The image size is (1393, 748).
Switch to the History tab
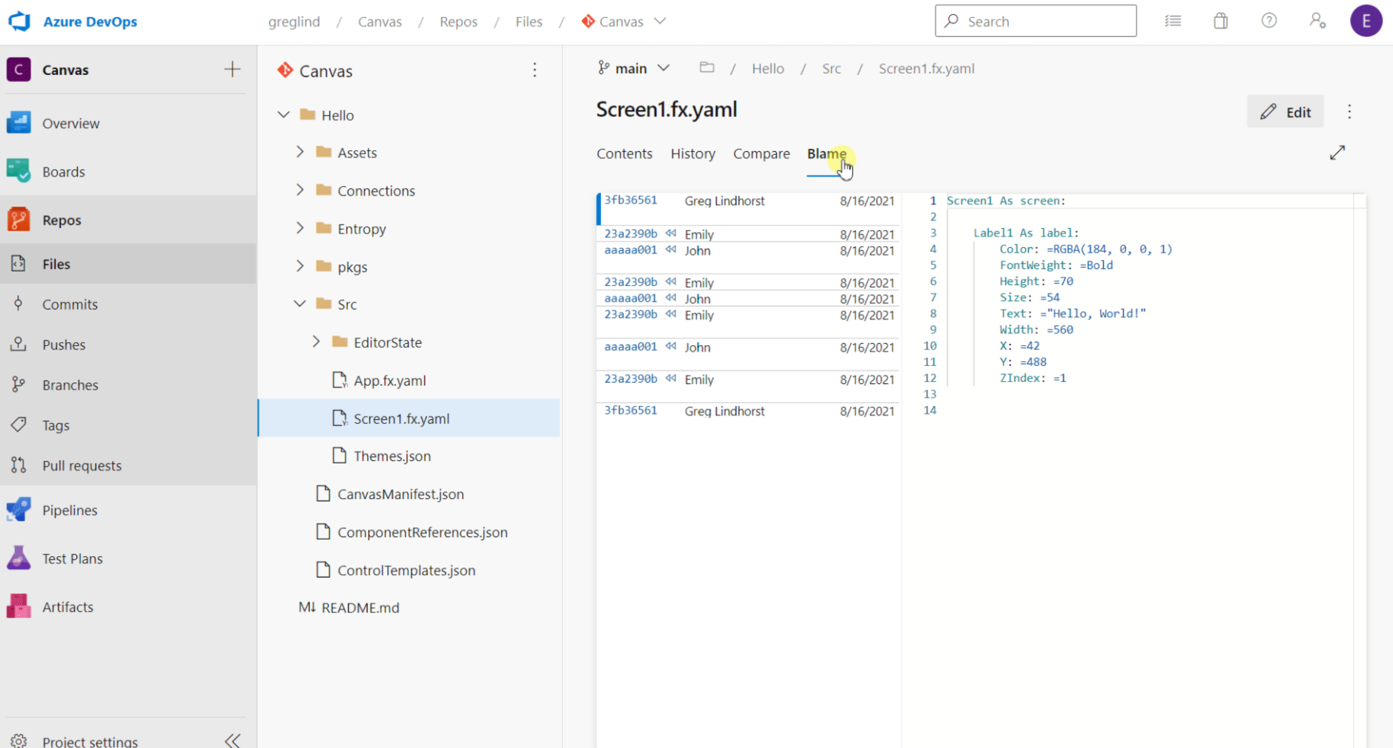(692, 154)
